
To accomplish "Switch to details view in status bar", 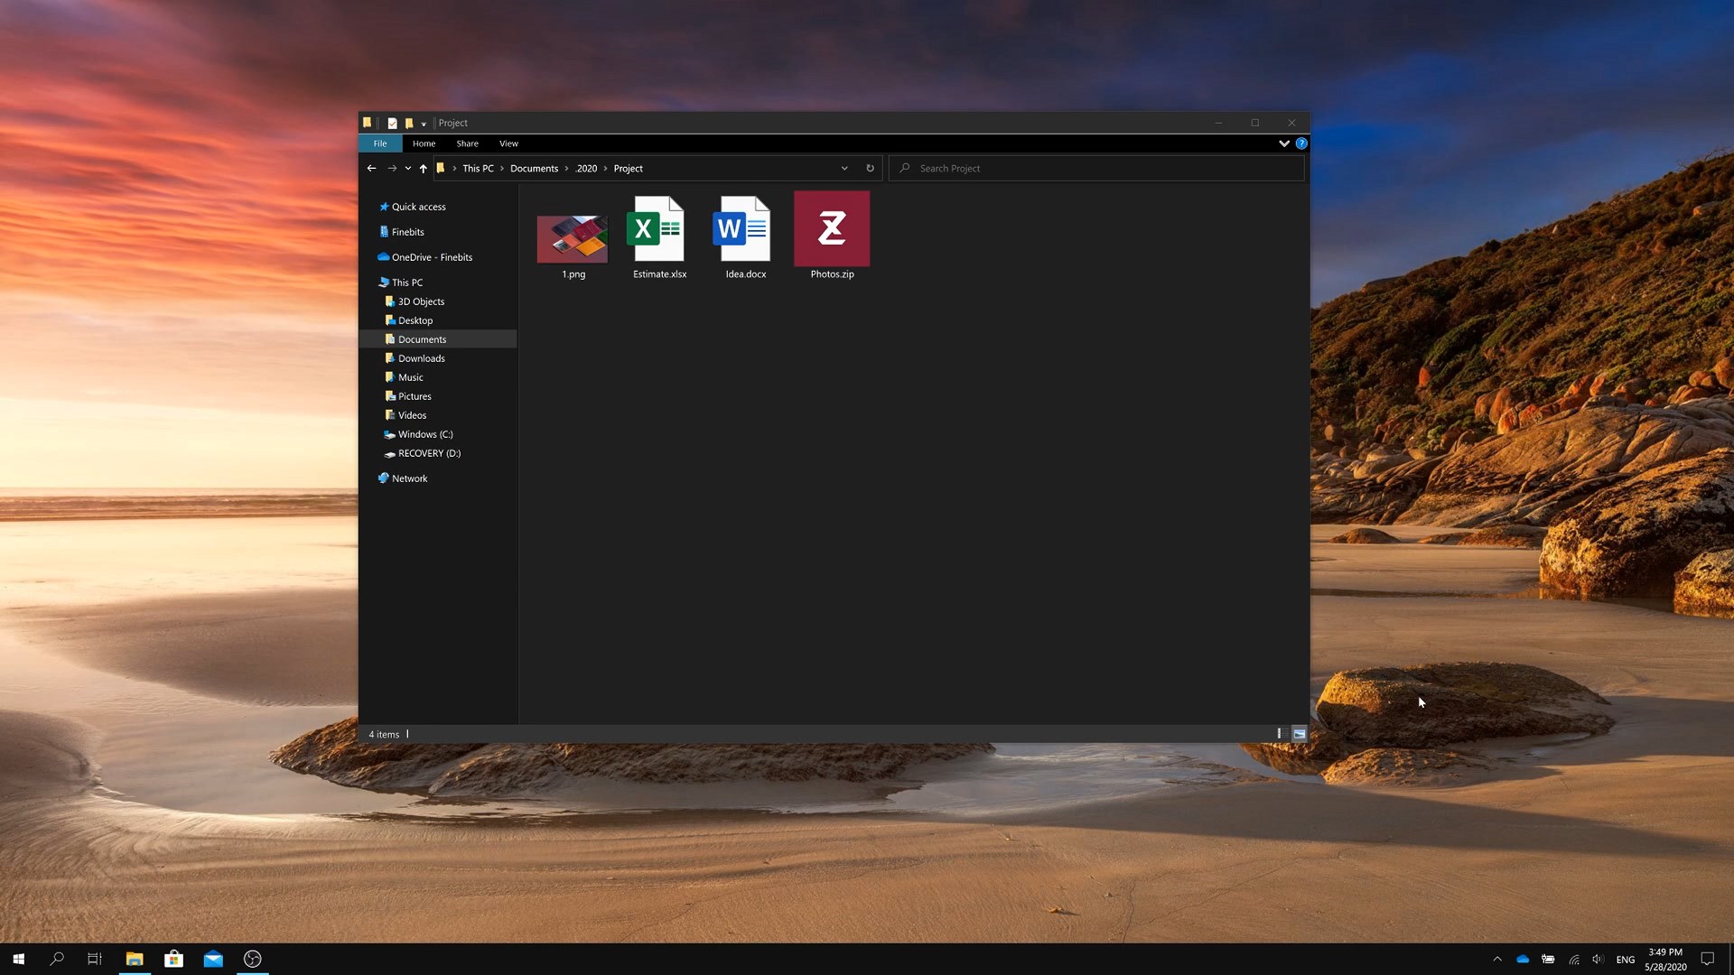I will 1279,734.
